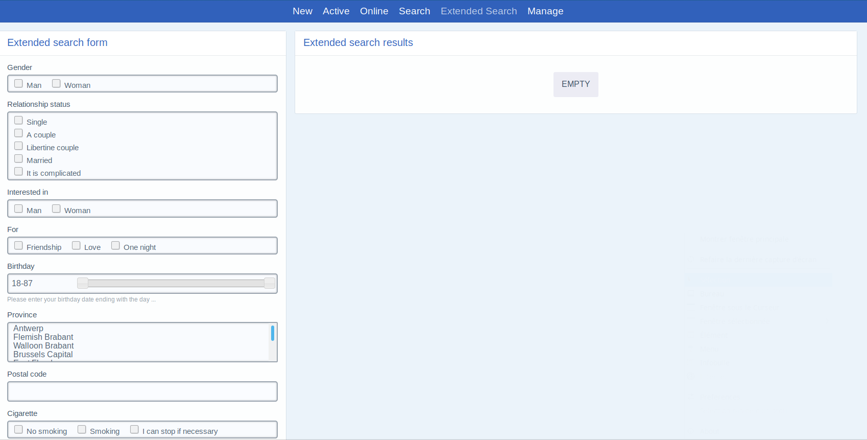The image size is (867, 440).
Task: Open the Online members link
Action: [x=374, y=11]
